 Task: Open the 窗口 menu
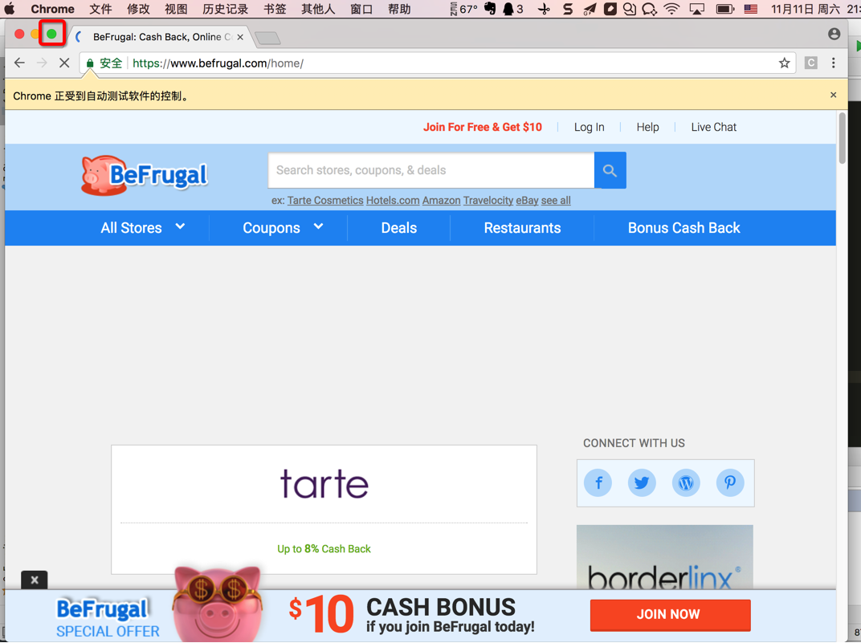pyautogui.click(x=361, y=9)
